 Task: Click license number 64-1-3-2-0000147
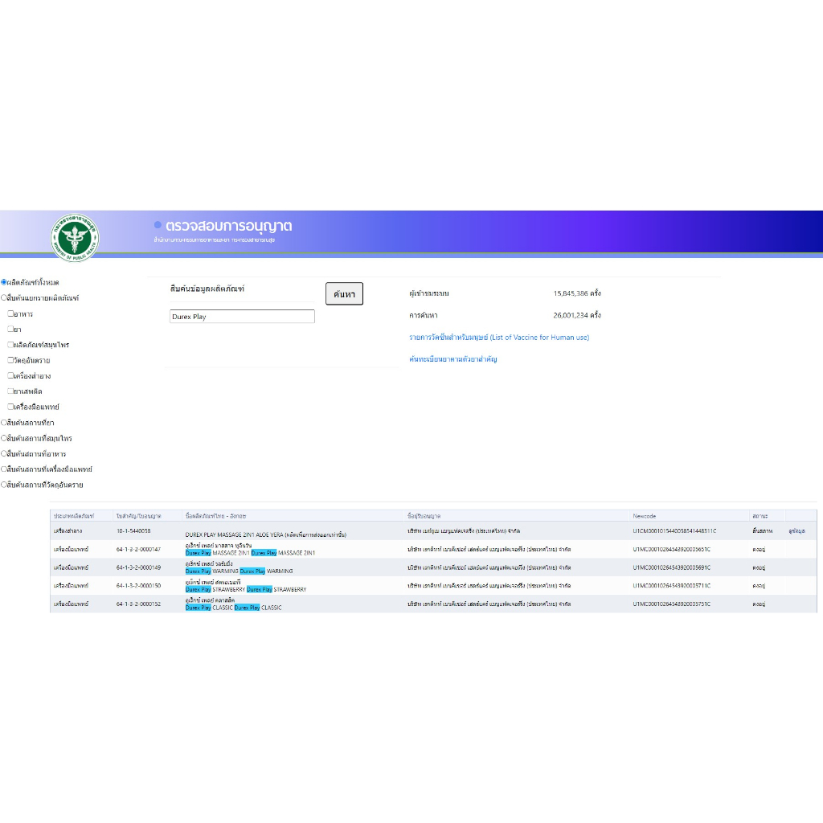138,550
